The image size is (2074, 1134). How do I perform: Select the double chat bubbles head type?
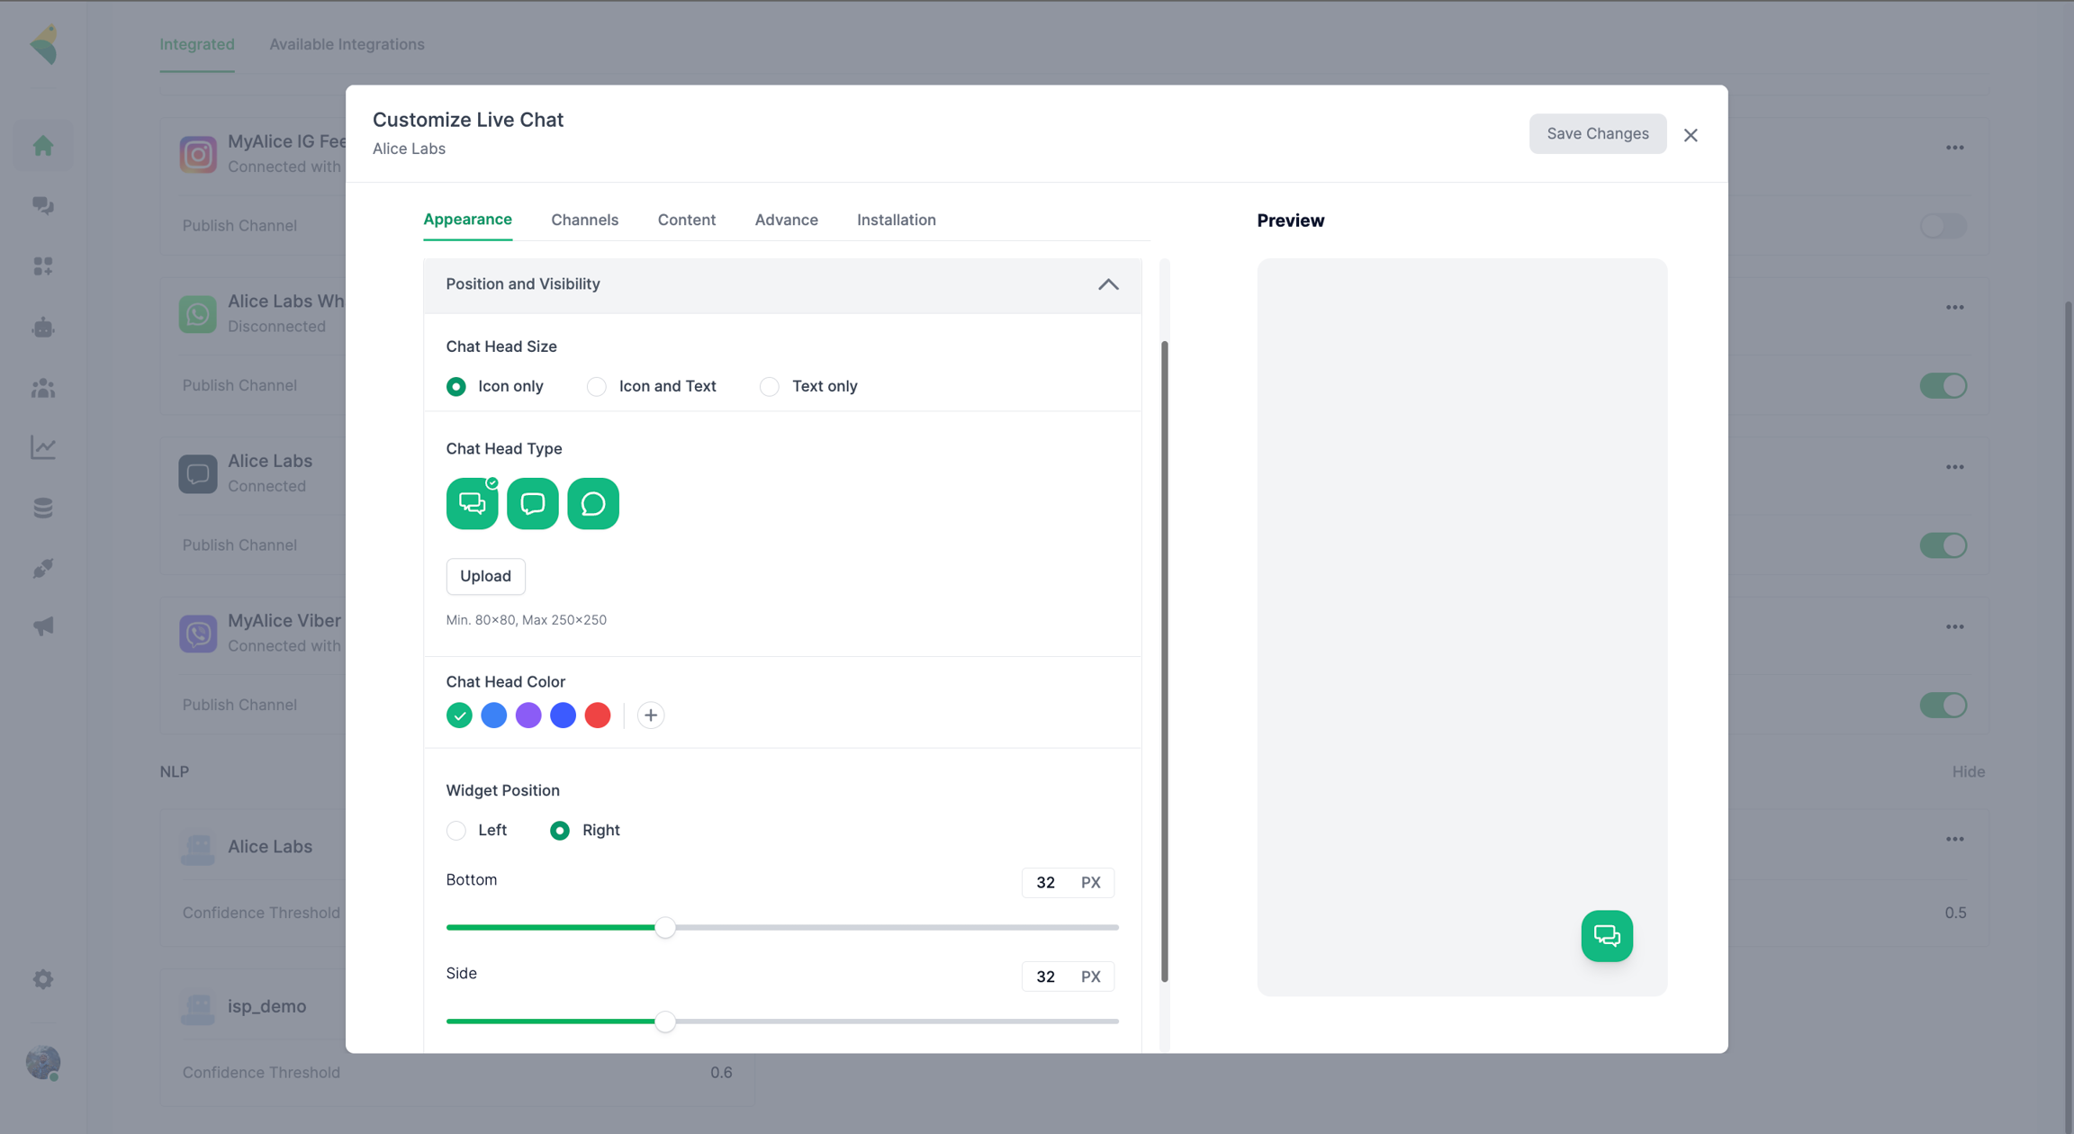(472, 503)
